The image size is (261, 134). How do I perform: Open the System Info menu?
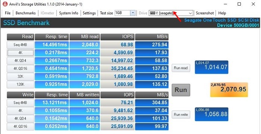(69, 13)
